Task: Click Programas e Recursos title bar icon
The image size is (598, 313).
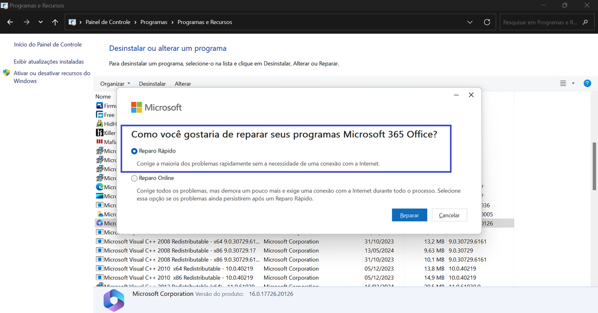Action: tap(4, 5)
